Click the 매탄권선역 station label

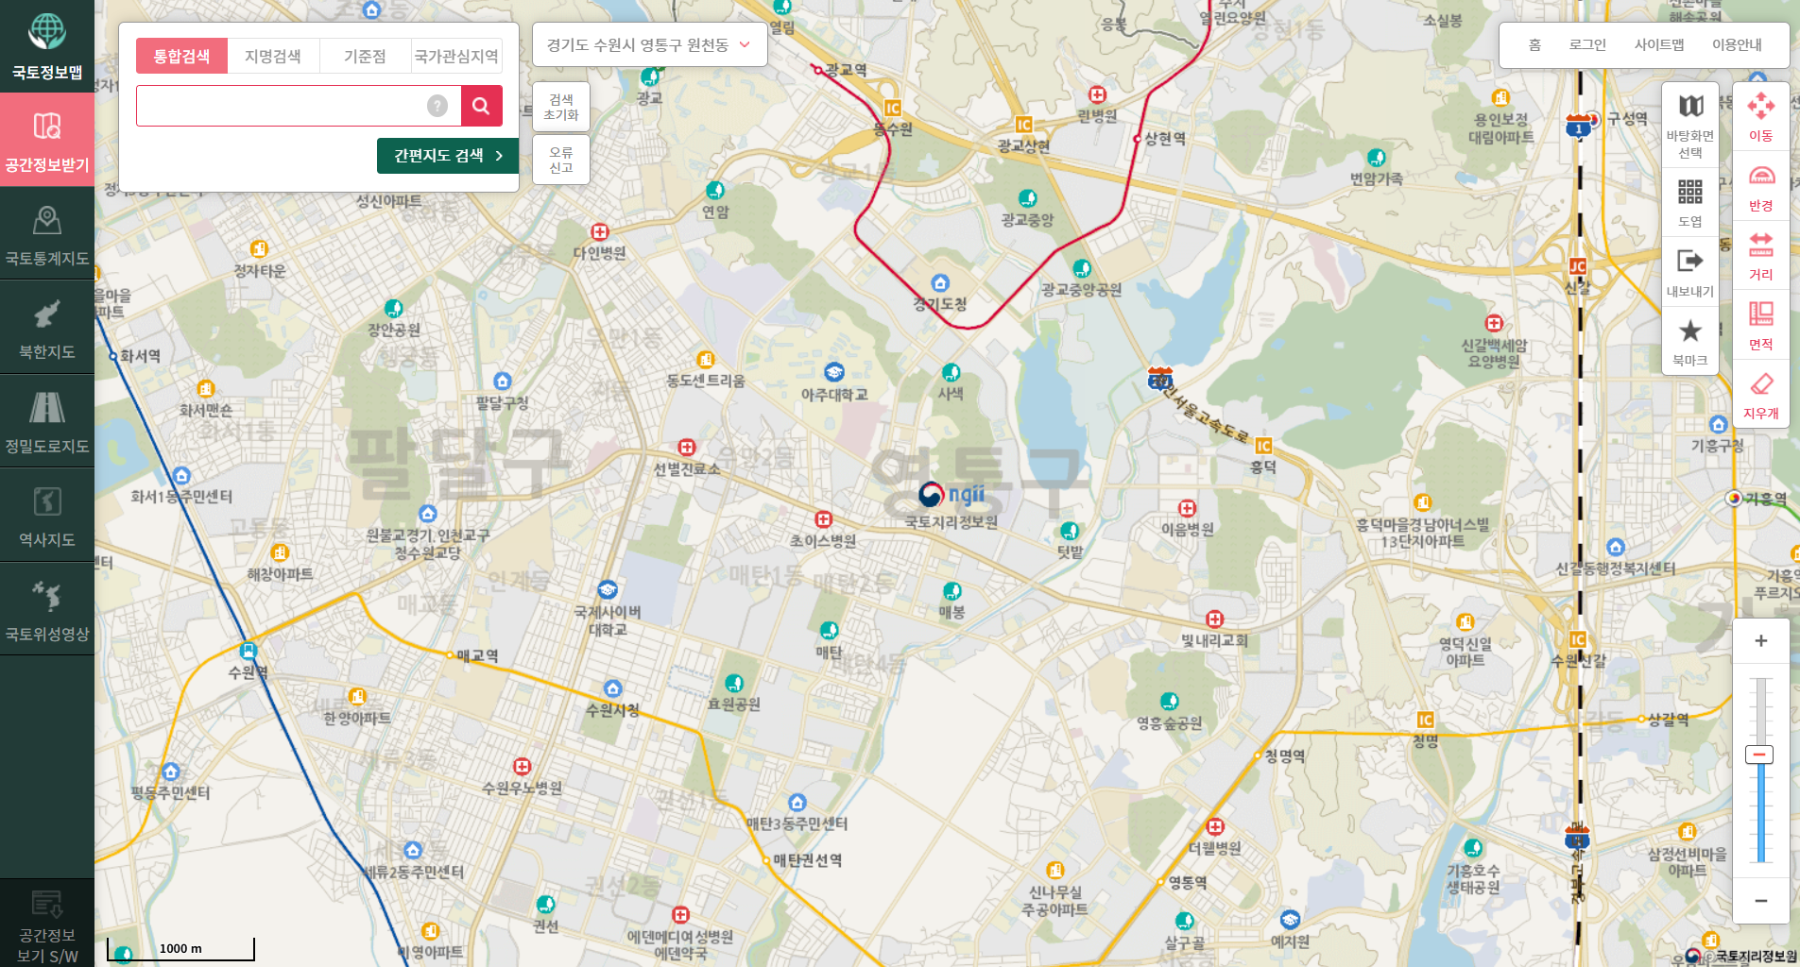(x=807, y=860)
